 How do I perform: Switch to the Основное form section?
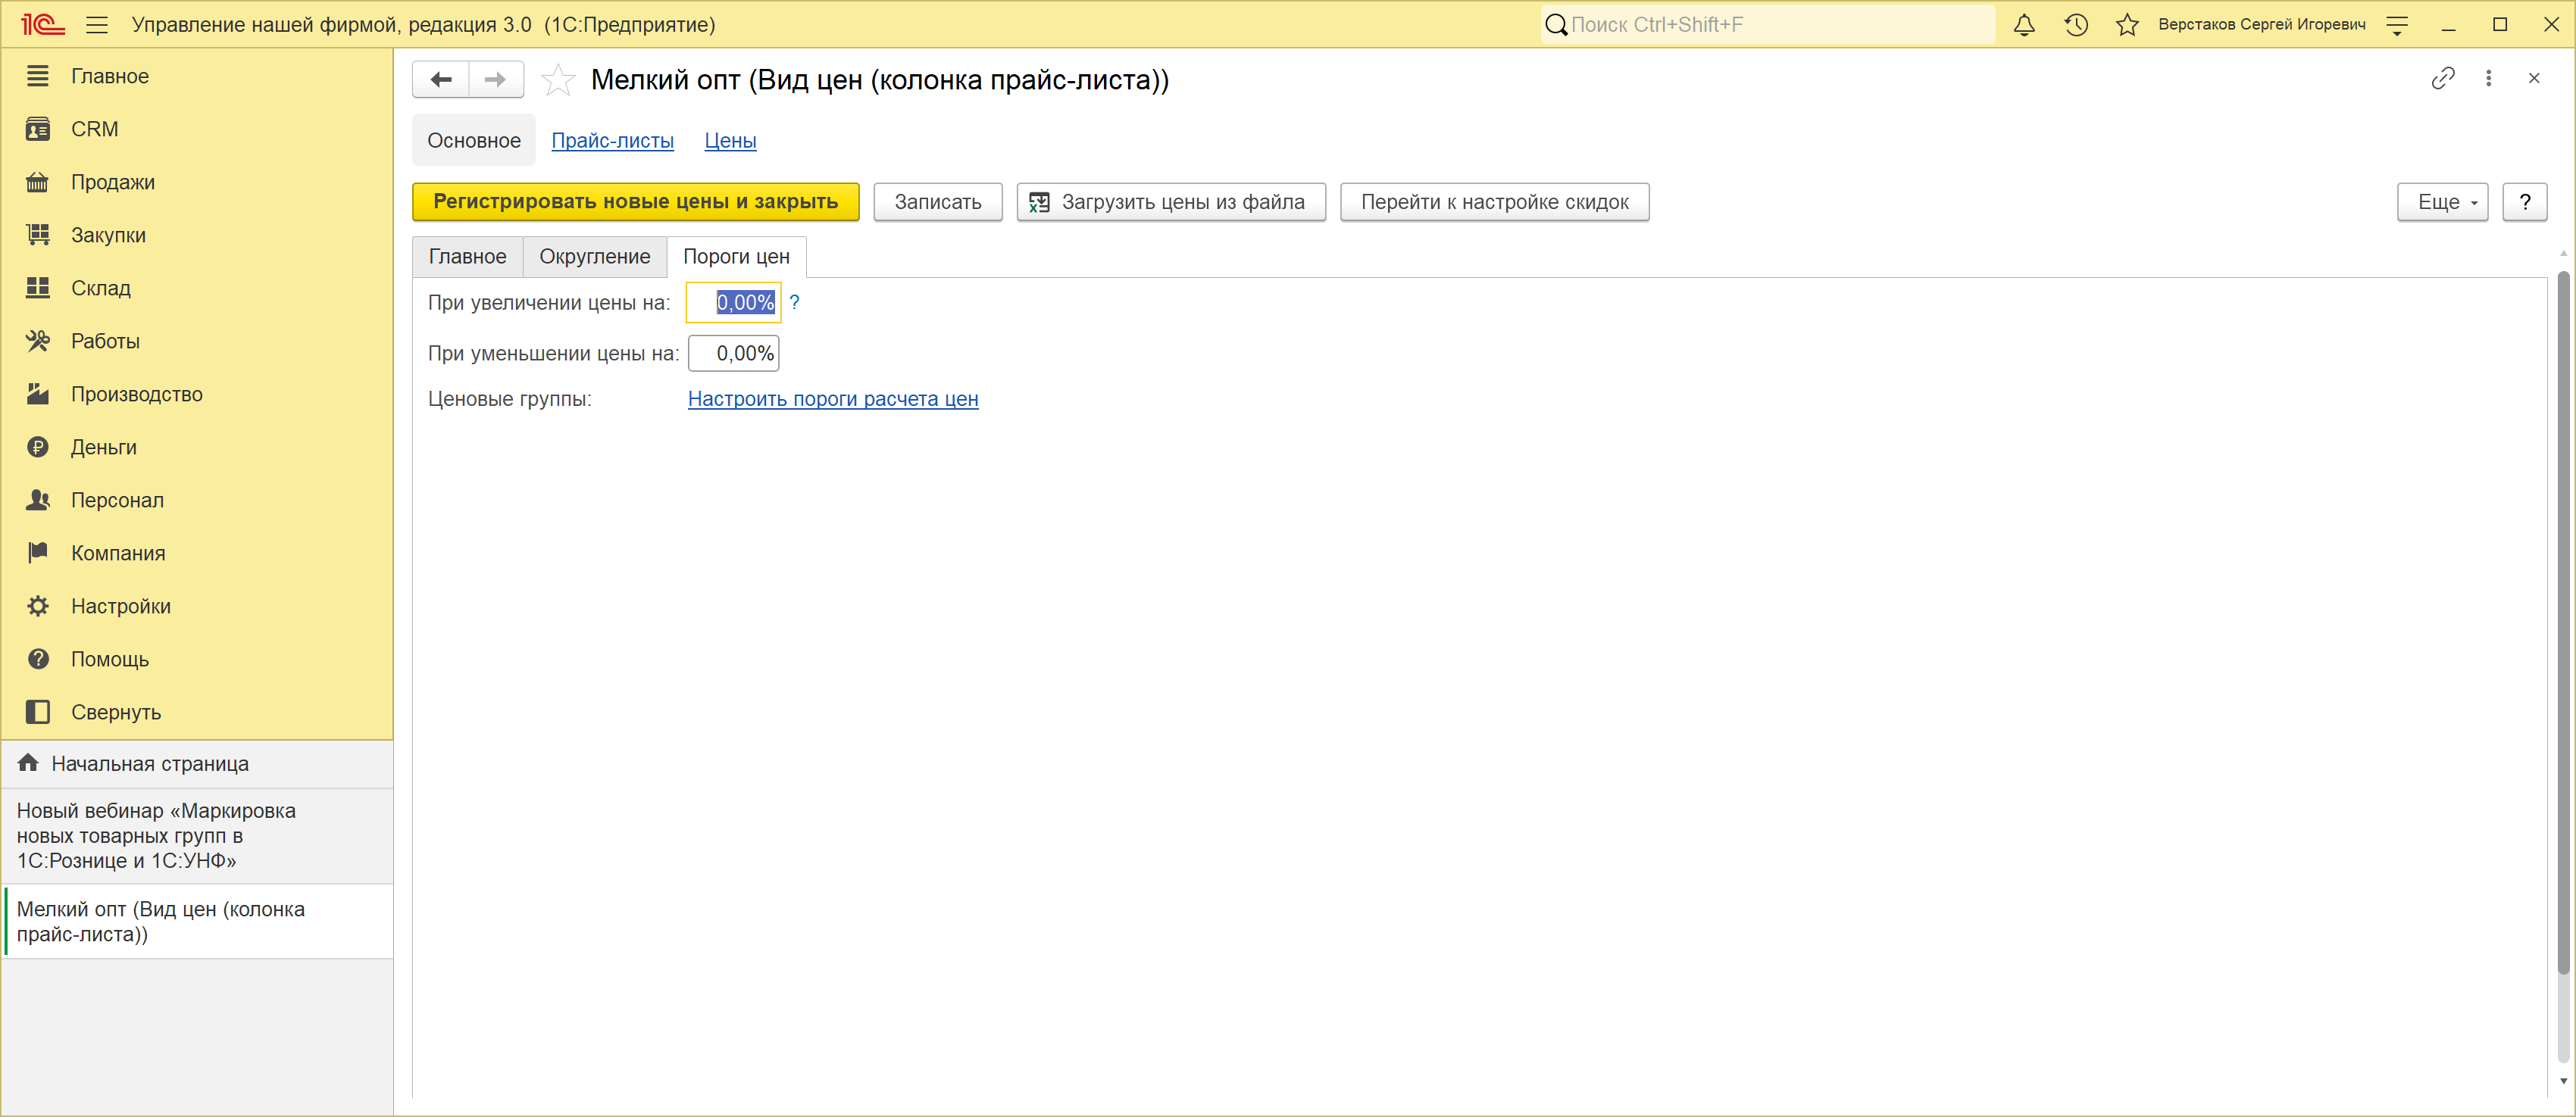coord(474,141)
